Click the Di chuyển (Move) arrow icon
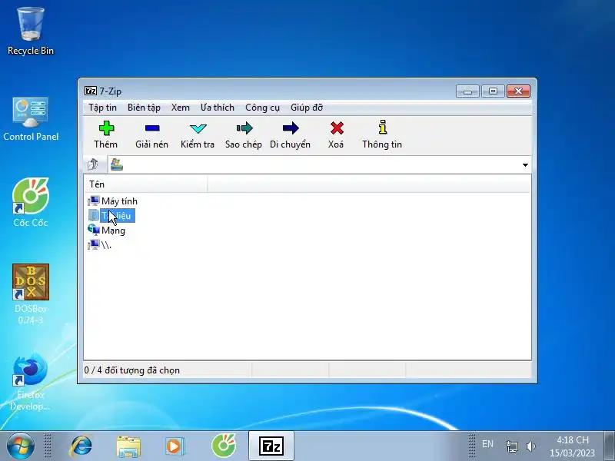Screen dimensions: 615x461 291,128
